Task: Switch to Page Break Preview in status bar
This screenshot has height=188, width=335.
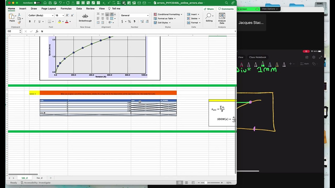Action: (x=193, y=183)
